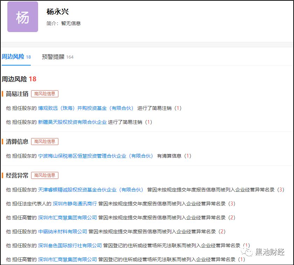Click count (1) in 汇商慧集团 住所无法联系 row
The height and width of the screenshot is (265, 294).
242,259
